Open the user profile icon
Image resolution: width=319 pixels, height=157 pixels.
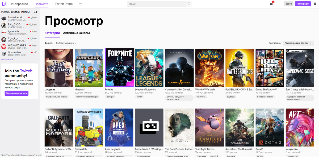[315, 4]
